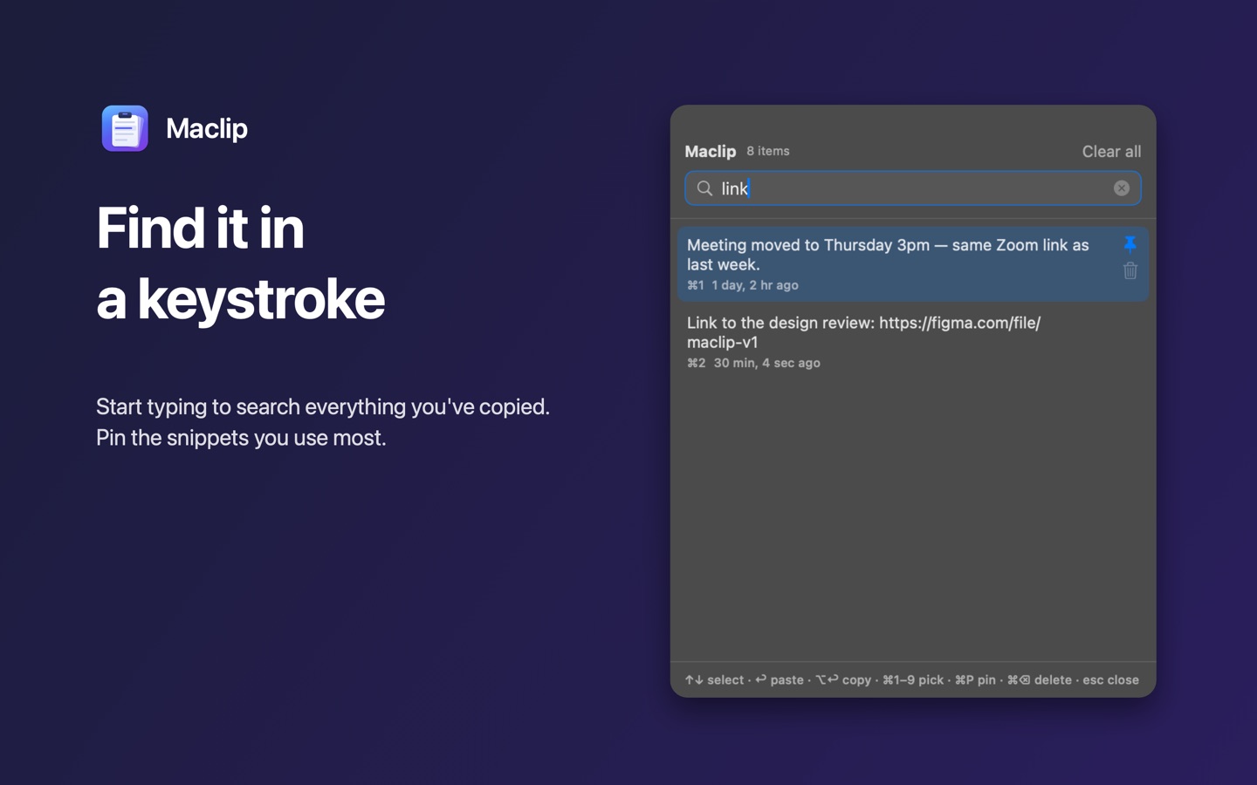Delete the meeting snippet with trash icon

click(x=1130, y=270)
